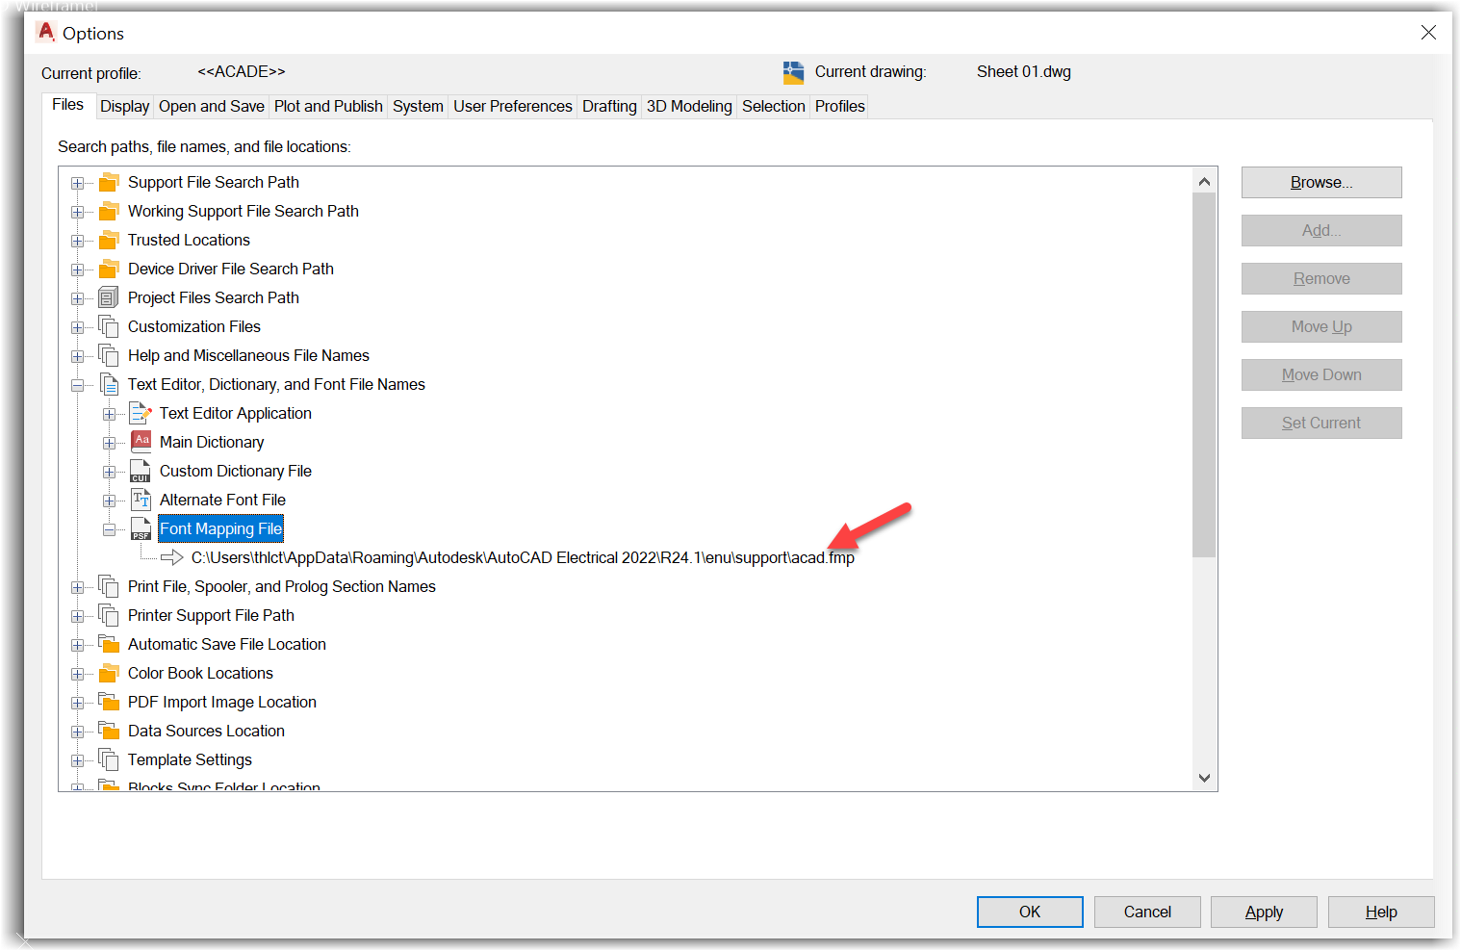Click the Help and Miscellaneous File Names icon
1461x951 pixels.
pos(109,355)
